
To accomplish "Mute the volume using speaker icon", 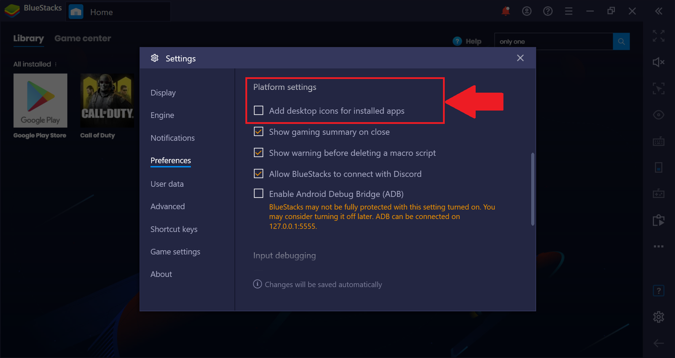I will click(658, 62).
